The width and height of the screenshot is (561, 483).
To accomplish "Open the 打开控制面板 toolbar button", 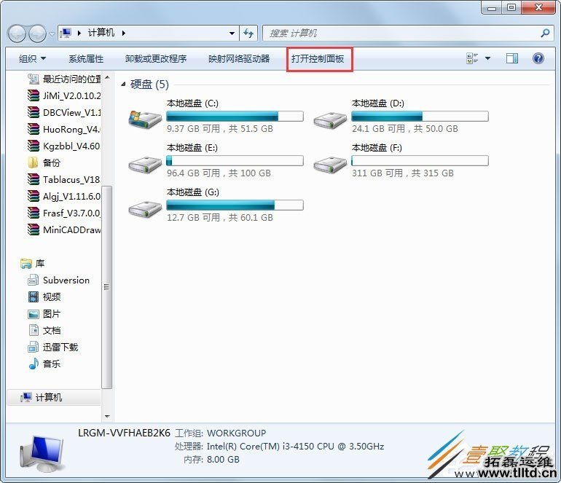I will pos(318,59).
